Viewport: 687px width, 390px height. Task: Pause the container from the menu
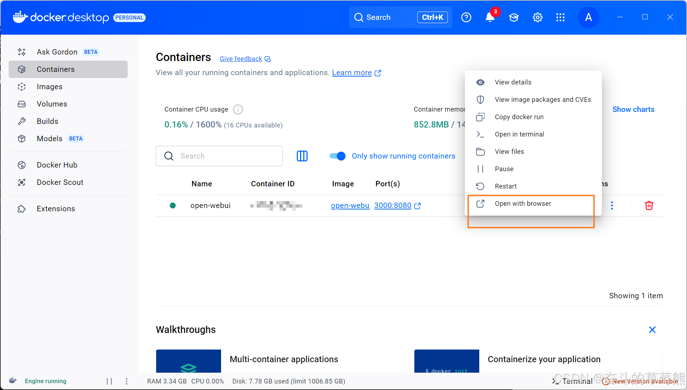533,169
